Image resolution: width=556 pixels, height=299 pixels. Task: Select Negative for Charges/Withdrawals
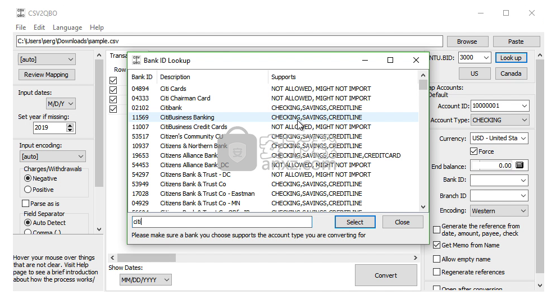(x=28, y=178)
